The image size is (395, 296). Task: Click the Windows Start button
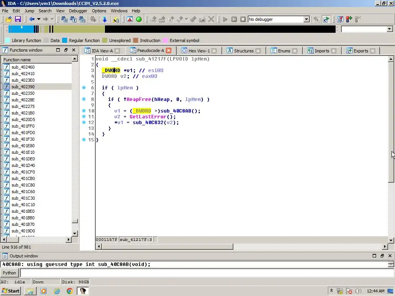10,291
